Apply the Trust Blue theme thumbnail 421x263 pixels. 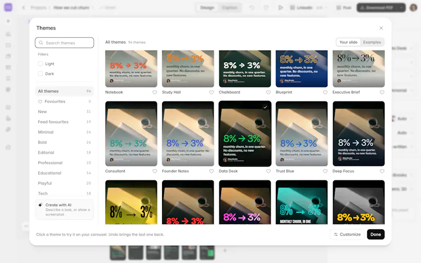coord(302,134)
